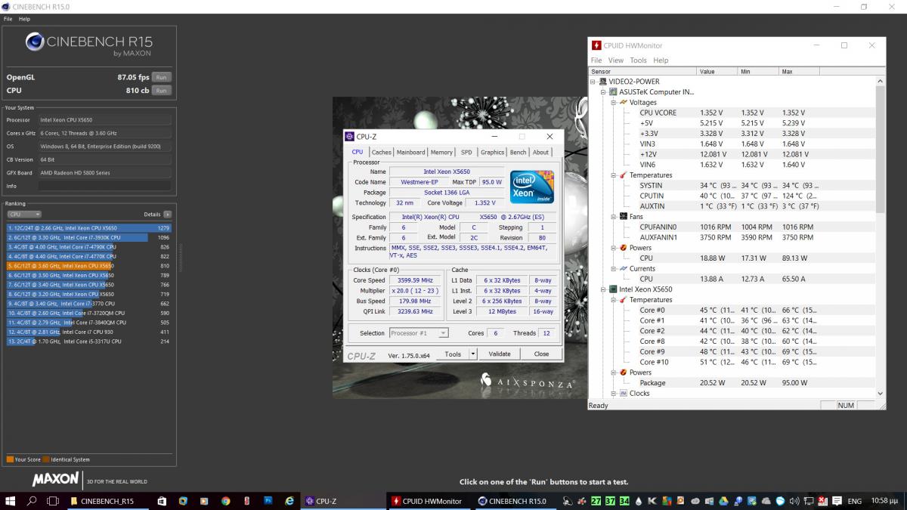Collapse the Fans node in HWMonitor

click(614, 217)
